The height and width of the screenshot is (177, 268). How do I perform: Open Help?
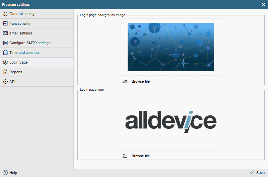pyautogui.click(x=10, y=173)
